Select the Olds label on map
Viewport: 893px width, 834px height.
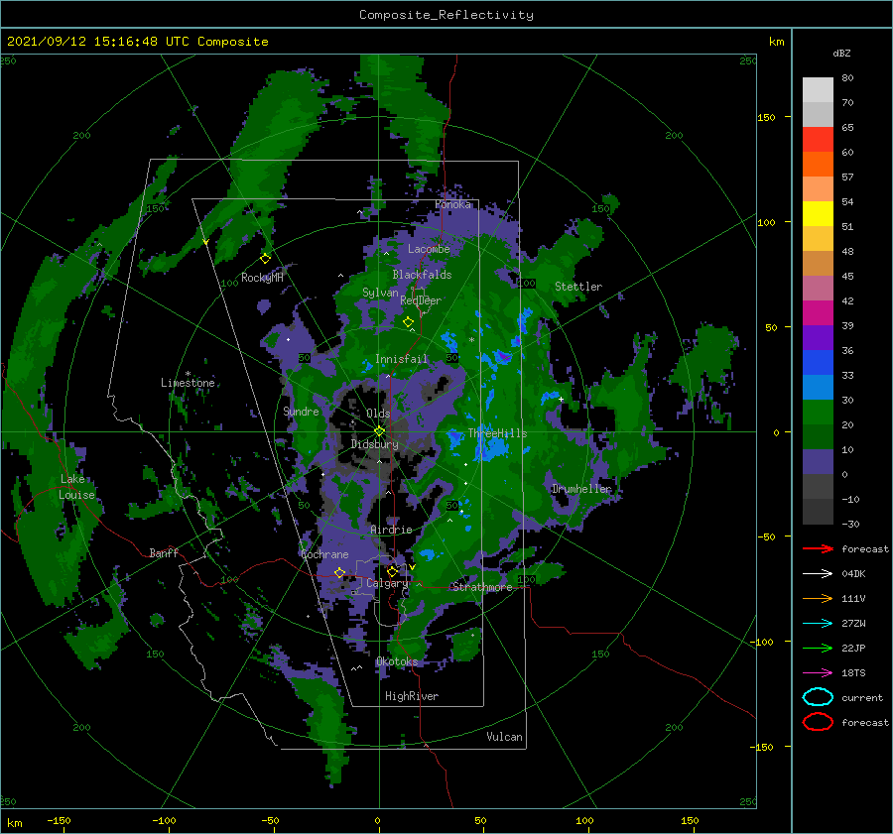click(378, 414)
